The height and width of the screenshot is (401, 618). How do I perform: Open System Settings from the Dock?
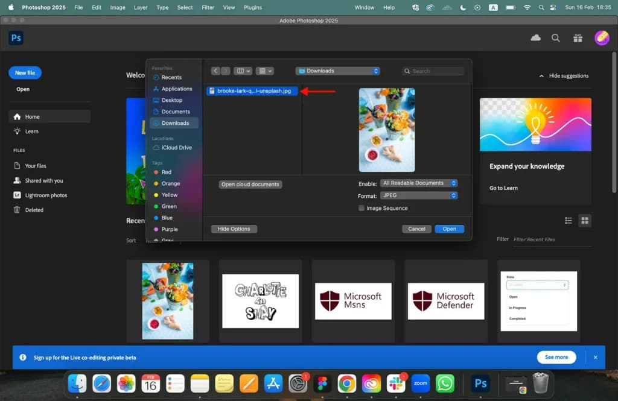click(298, 384)
